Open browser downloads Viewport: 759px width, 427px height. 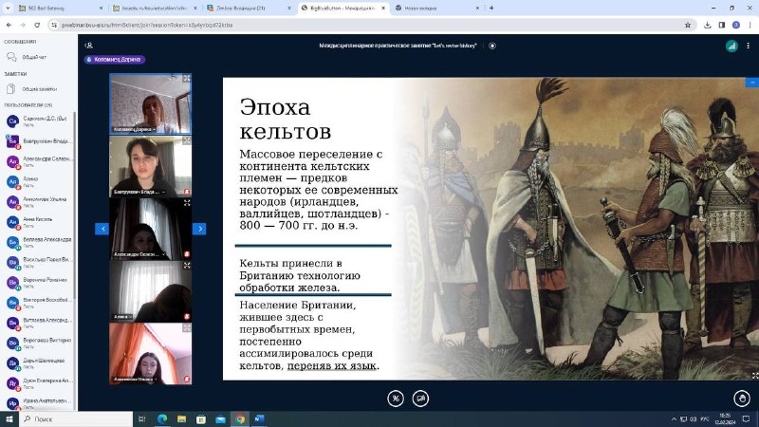click(x=707, y=26)
